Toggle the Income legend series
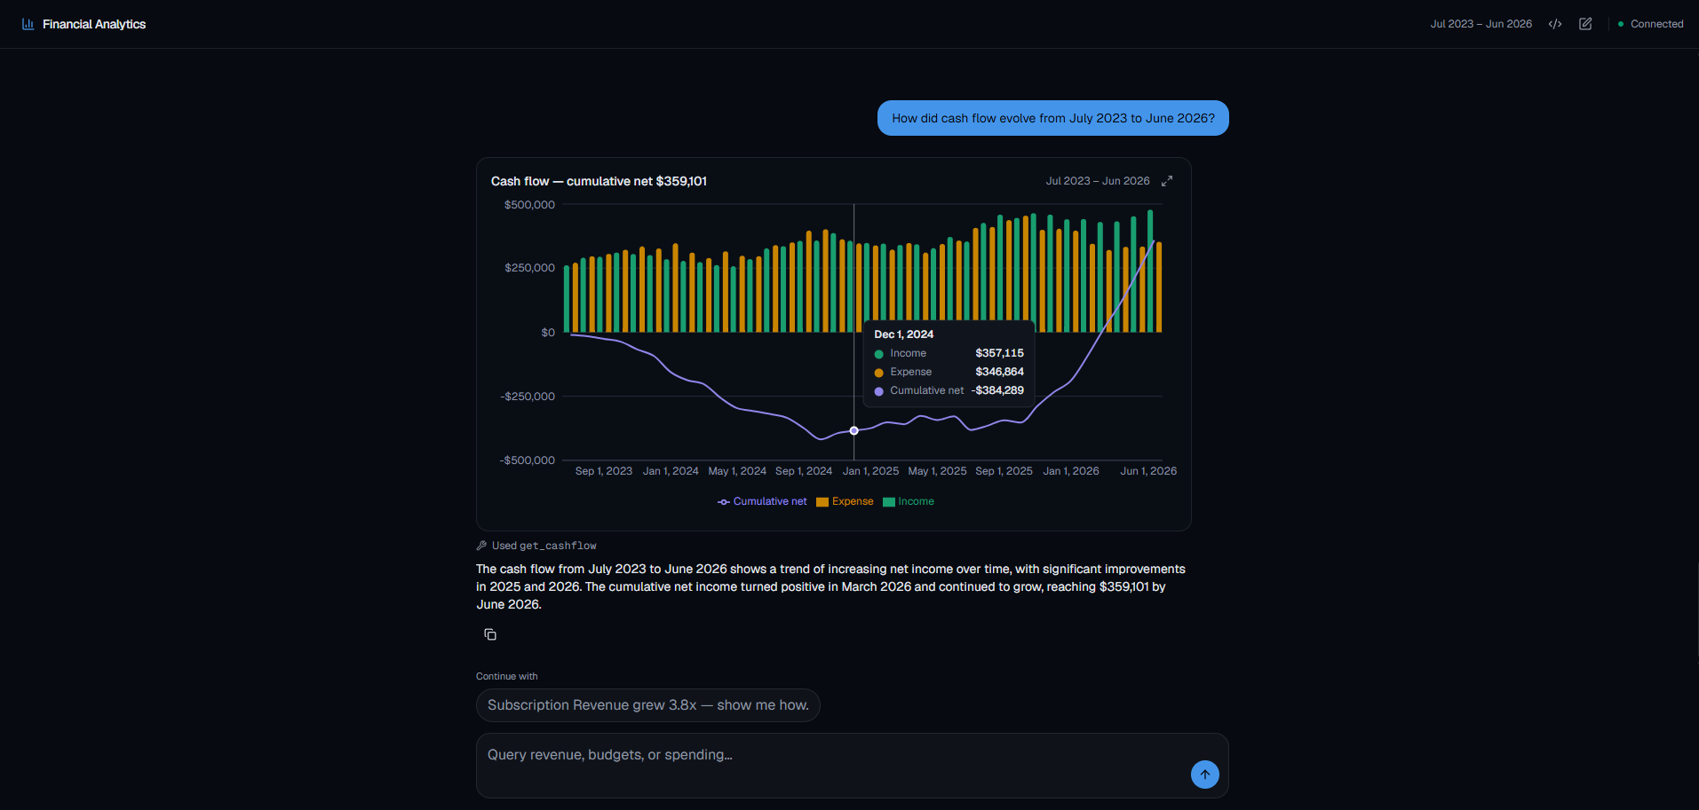 tap(909, 501)
